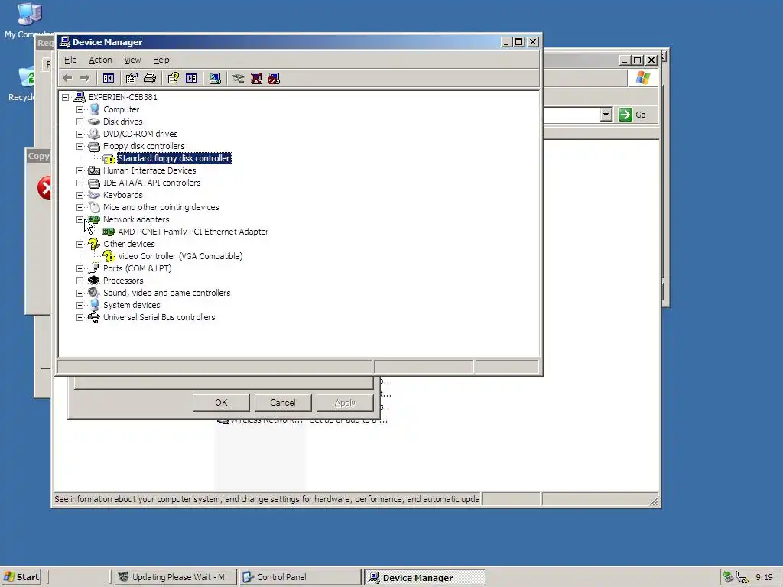Image resolution: width=783 pixels, height=587 pixels.
Task: Open the Action menu
Action: (100, 60)
